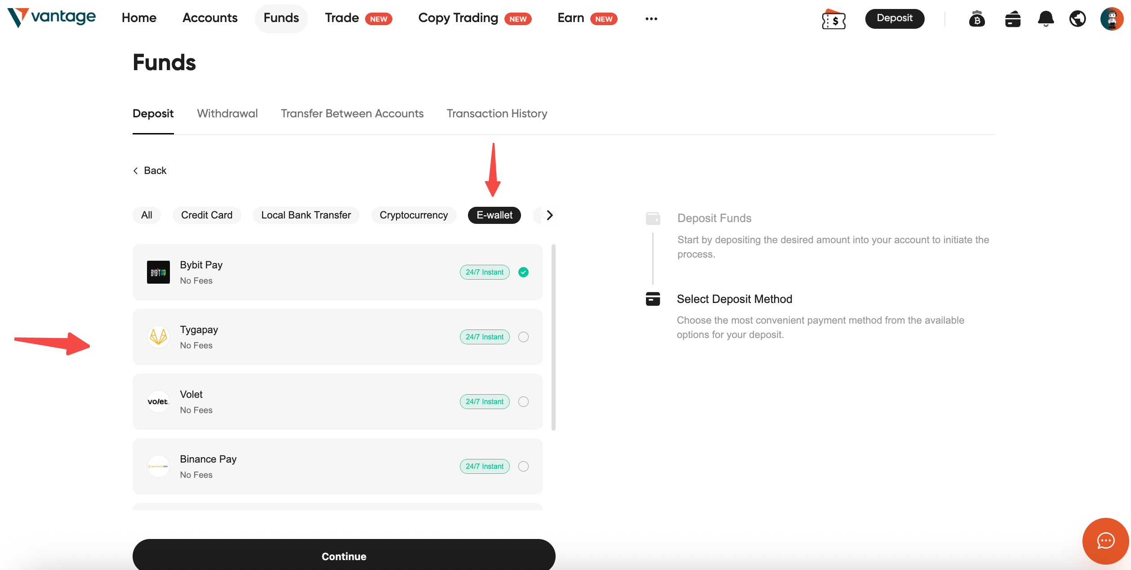Click the Earn NEW badge

click(604, 19)
